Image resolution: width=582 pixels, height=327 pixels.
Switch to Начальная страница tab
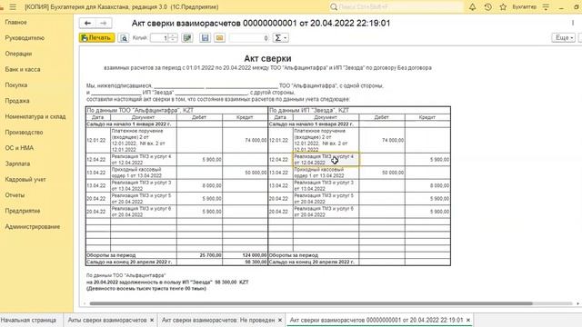28,320
